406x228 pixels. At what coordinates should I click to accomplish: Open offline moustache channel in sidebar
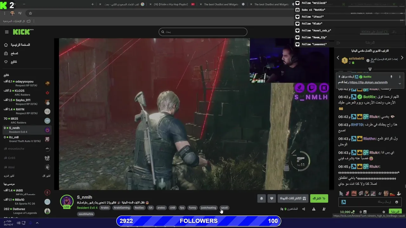(x=27, y=149)
